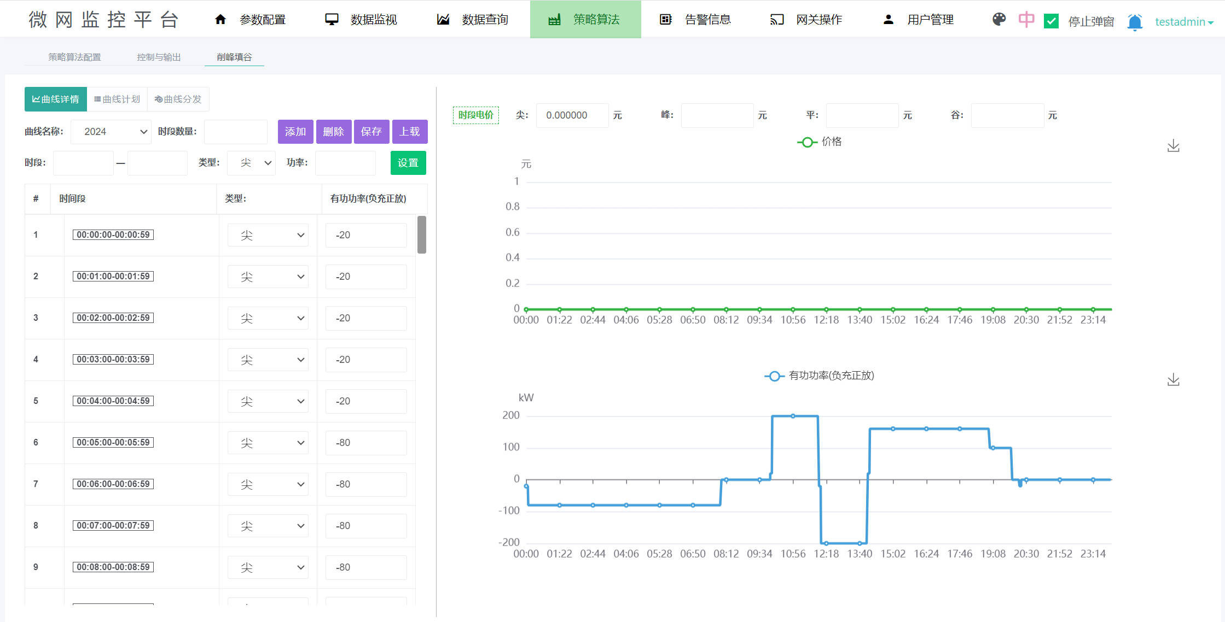Click the table's vertical scrollbar thumb
This screenshot has height=622, width=1225.
click(x=421, y=234)
